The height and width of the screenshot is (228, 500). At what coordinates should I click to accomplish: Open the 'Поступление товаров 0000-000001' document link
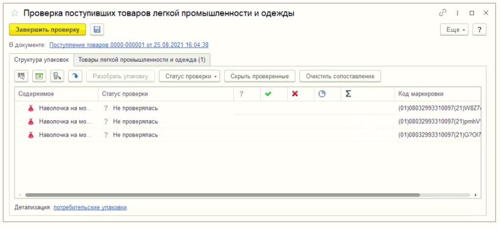129,45
